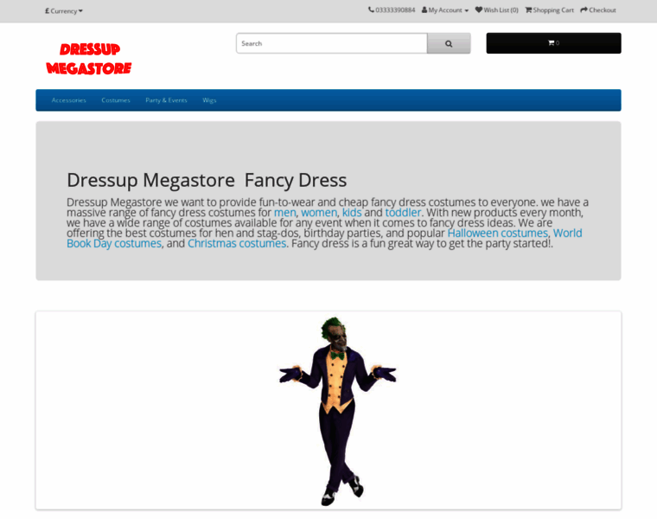Viewport: 657px width, 519px height.
Task: Open the Costumes menu
Action: click(x=116, y=100)
